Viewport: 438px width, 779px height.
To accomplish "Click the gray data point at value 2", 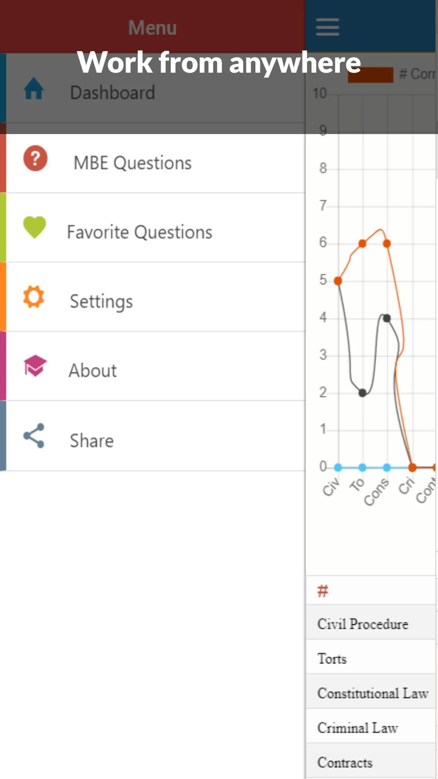I will 363,393.
